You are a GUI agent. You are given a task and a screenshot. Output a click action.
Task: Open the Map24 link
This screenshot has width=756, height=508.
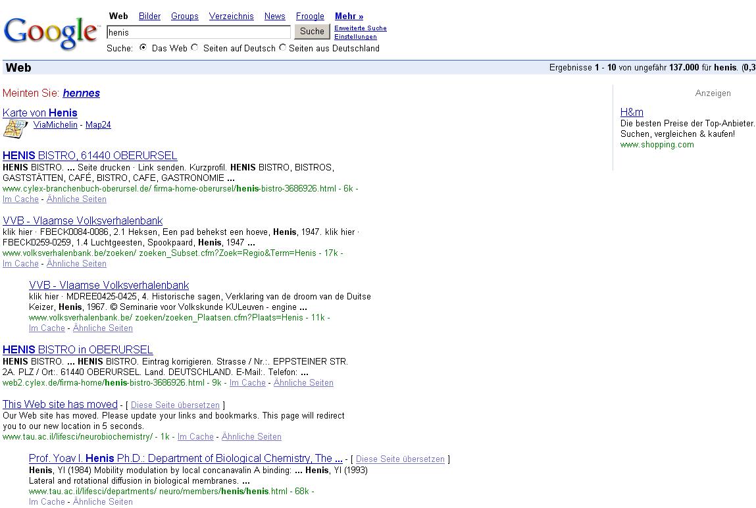tap(98, 124)
